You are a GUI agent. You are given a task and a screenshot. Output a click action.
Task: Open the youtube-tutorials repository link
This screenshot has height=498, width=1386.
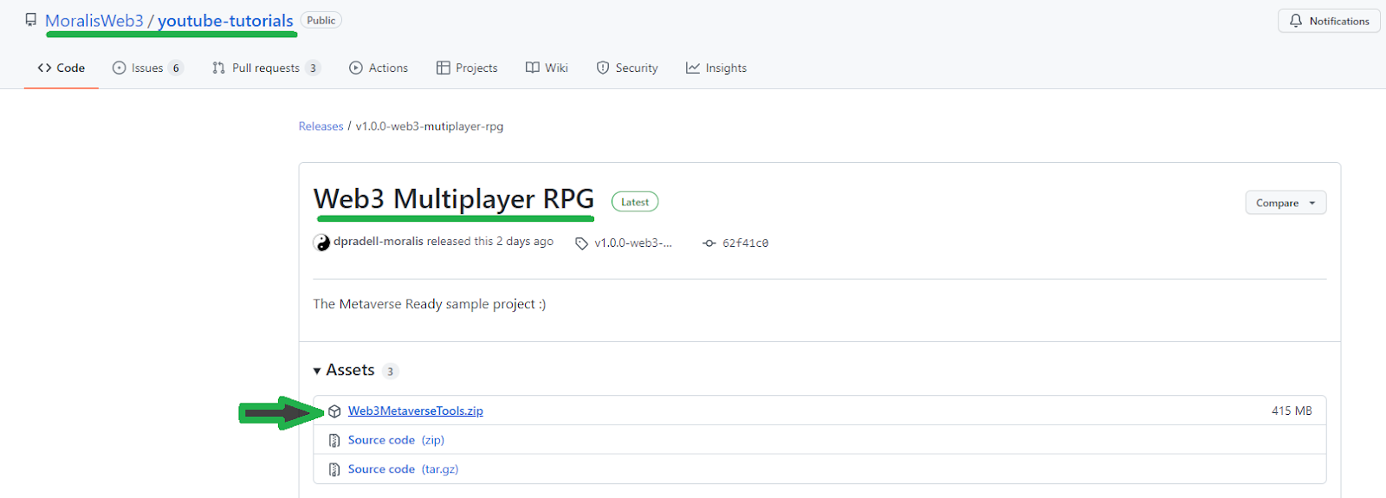pyautogui.click(x=225, y=21)
